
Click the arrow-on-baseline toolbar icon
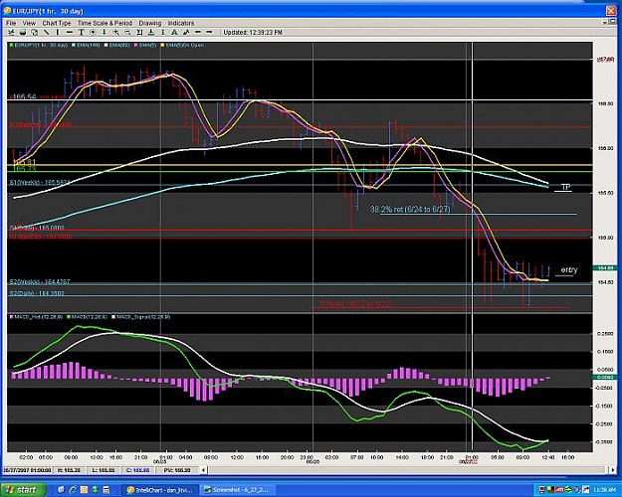tap(151, 32)
